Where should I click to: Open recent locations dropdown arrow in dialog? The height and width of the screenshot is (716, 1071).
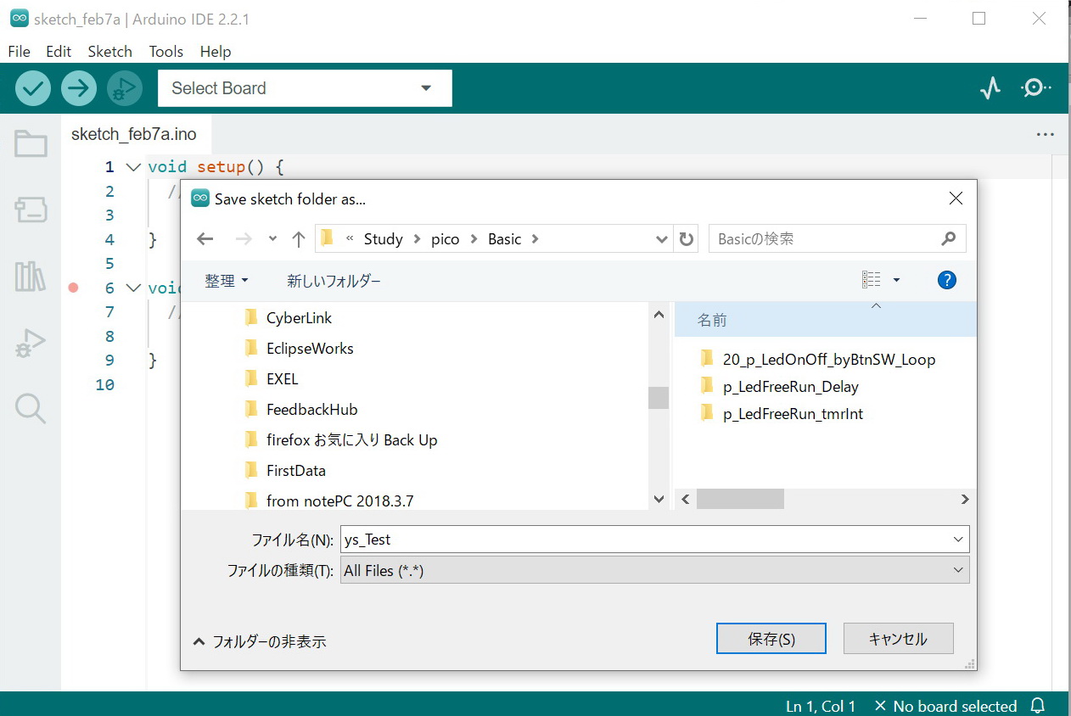point(272,239)
